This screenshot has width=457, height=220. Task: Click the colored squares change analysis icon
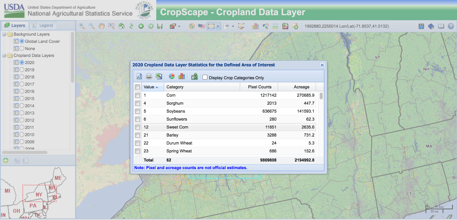(266, 26)
